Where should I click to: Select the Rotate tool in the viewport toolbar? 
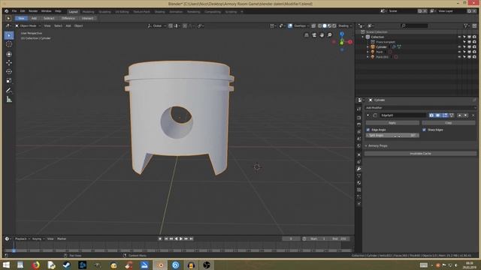click(9, 72)
